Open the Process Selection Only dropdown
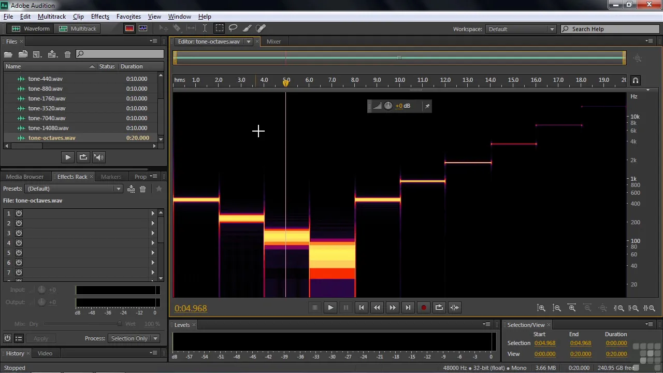This screenshot has height=373, width=663. [x=134, y=339]
